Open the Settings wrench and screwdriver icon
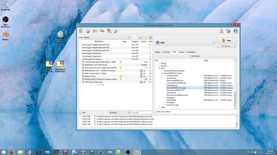The width and height of the screenshot is (277, 155). coord(116,31)
